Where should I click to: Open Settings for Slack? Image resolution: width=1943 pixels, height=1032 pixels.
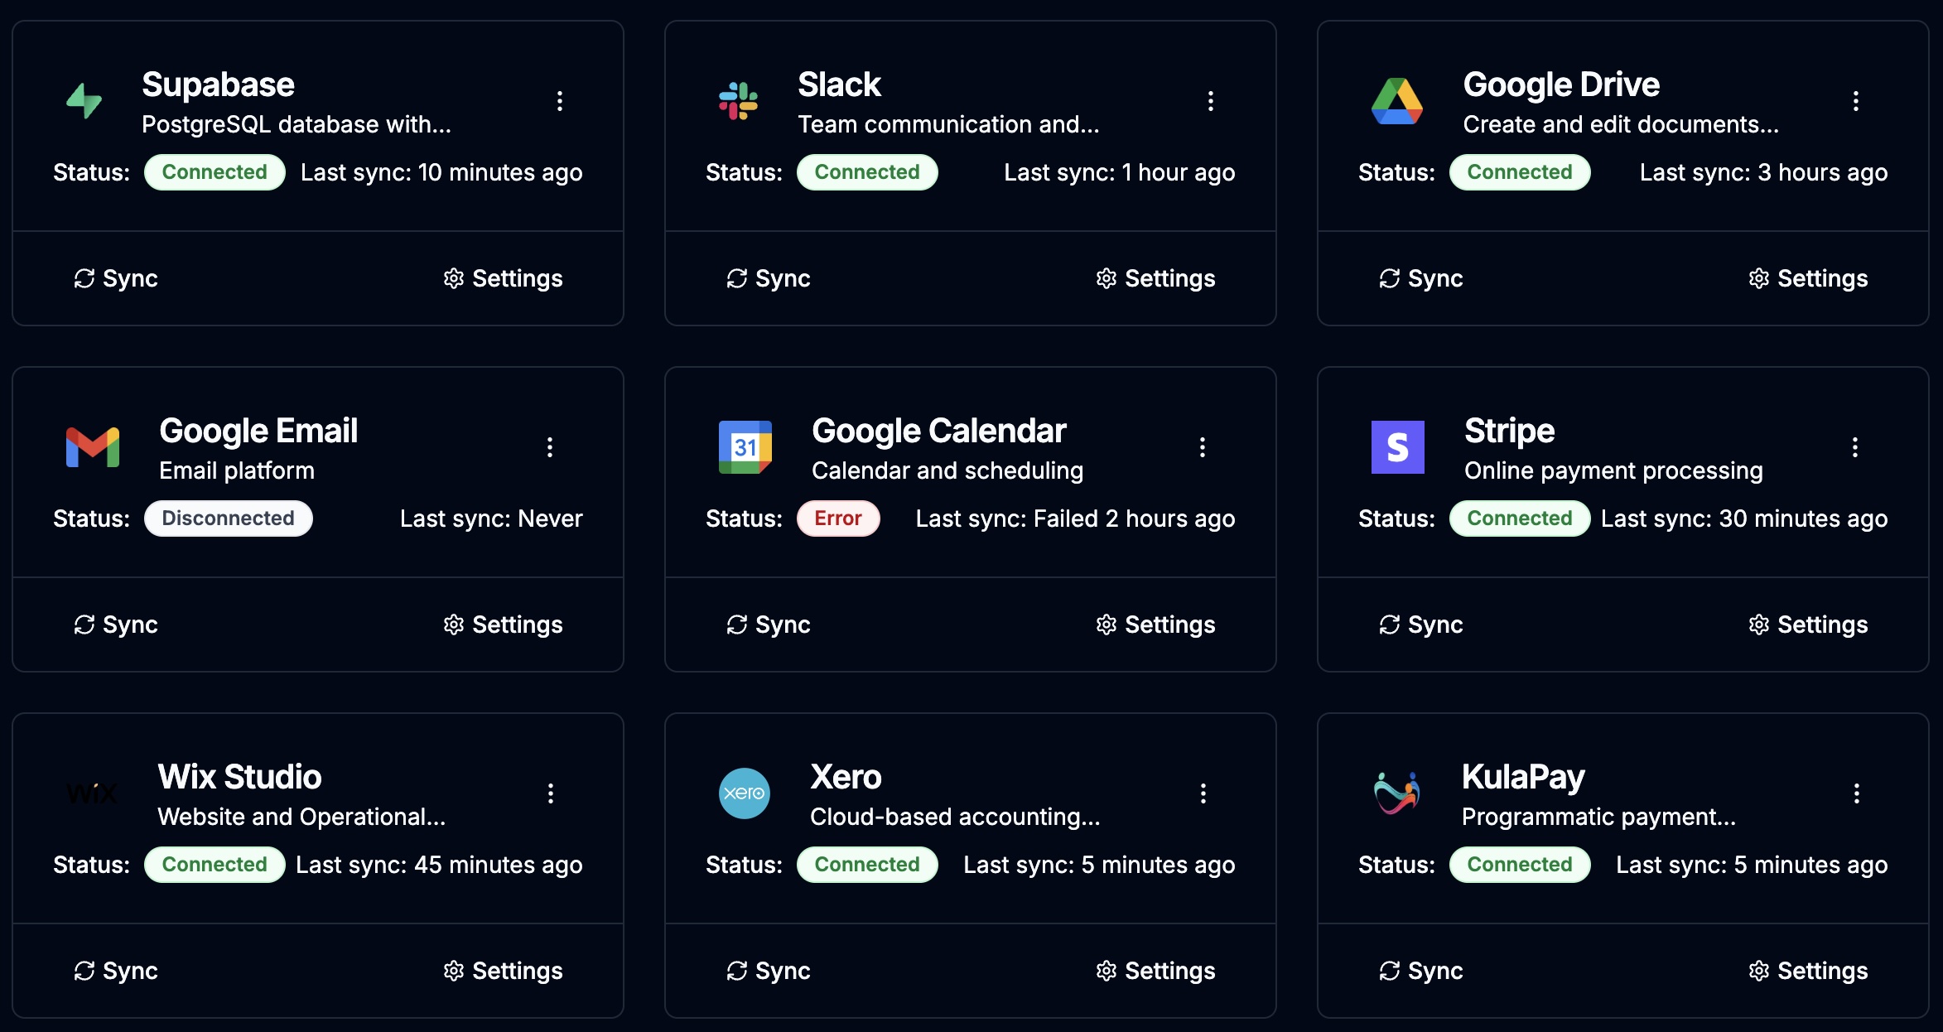coord(1155,278)
